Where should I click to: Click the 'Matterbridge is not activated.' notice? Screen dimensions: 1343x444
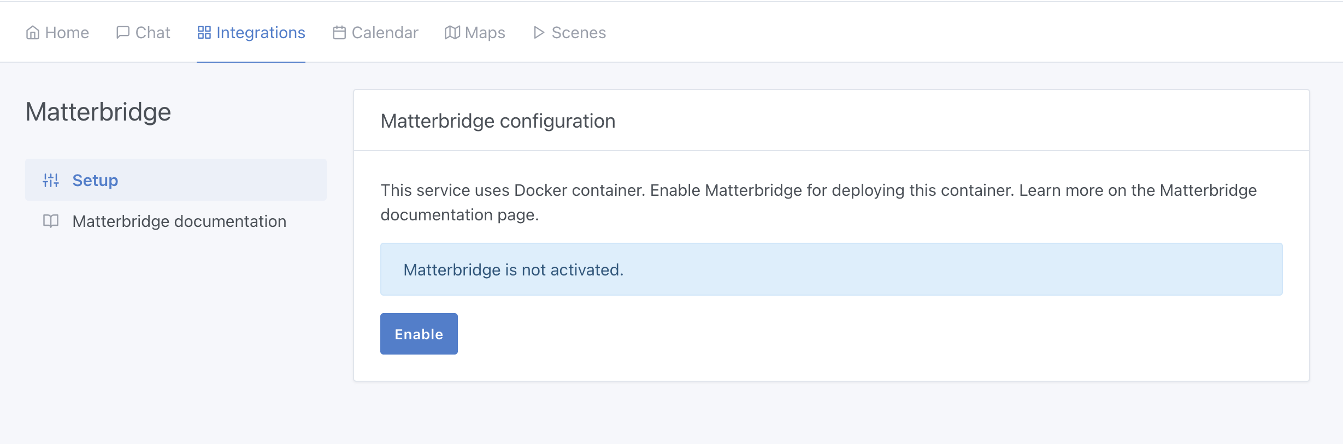pos(832,269)
